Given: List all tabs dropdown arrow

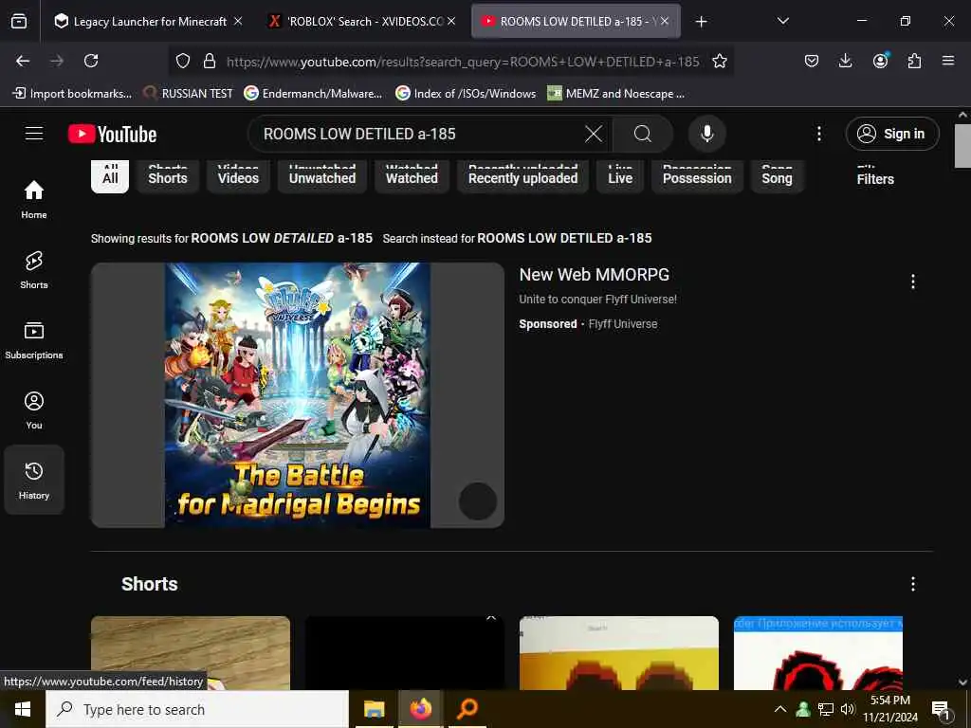Looking at the screenshot, I should coord(782,21).
